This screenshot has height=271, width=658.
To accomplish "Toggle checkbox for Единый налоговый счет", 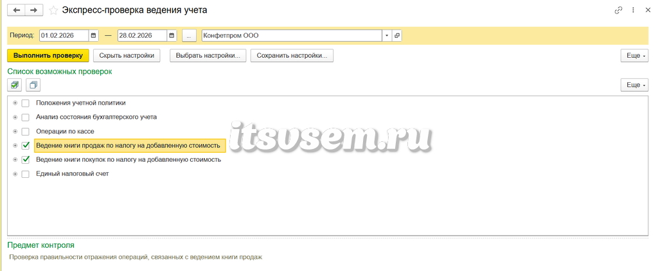I will coord(26,174).
